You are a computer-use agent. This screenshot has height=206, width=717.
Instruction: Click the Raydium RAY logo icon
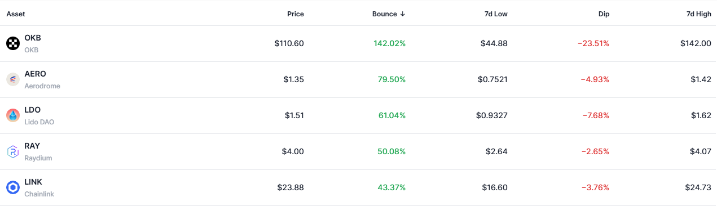[13, 151]
